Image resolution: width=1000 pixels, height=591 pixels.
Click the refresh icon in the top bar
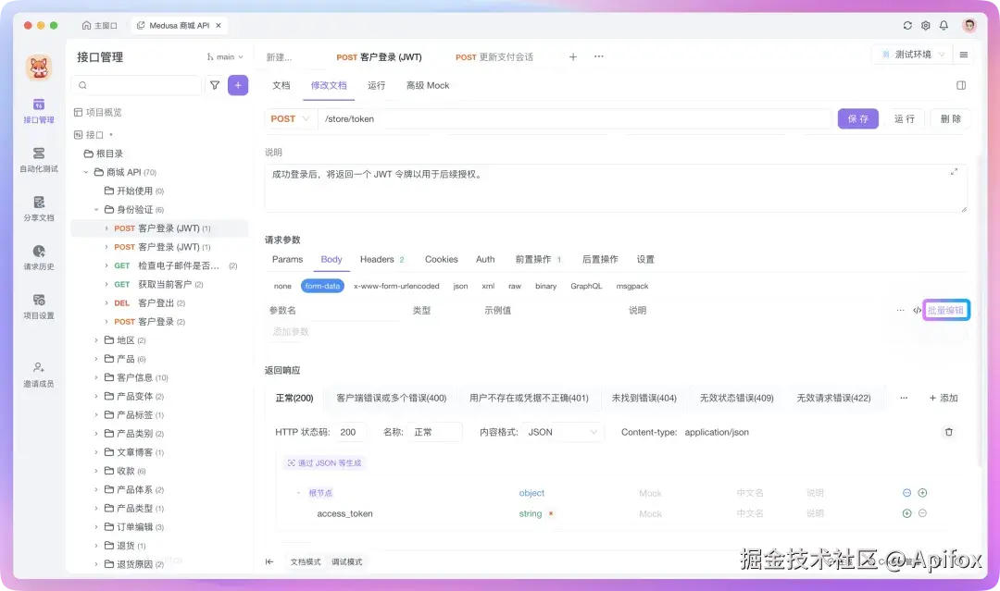(907, 26)
